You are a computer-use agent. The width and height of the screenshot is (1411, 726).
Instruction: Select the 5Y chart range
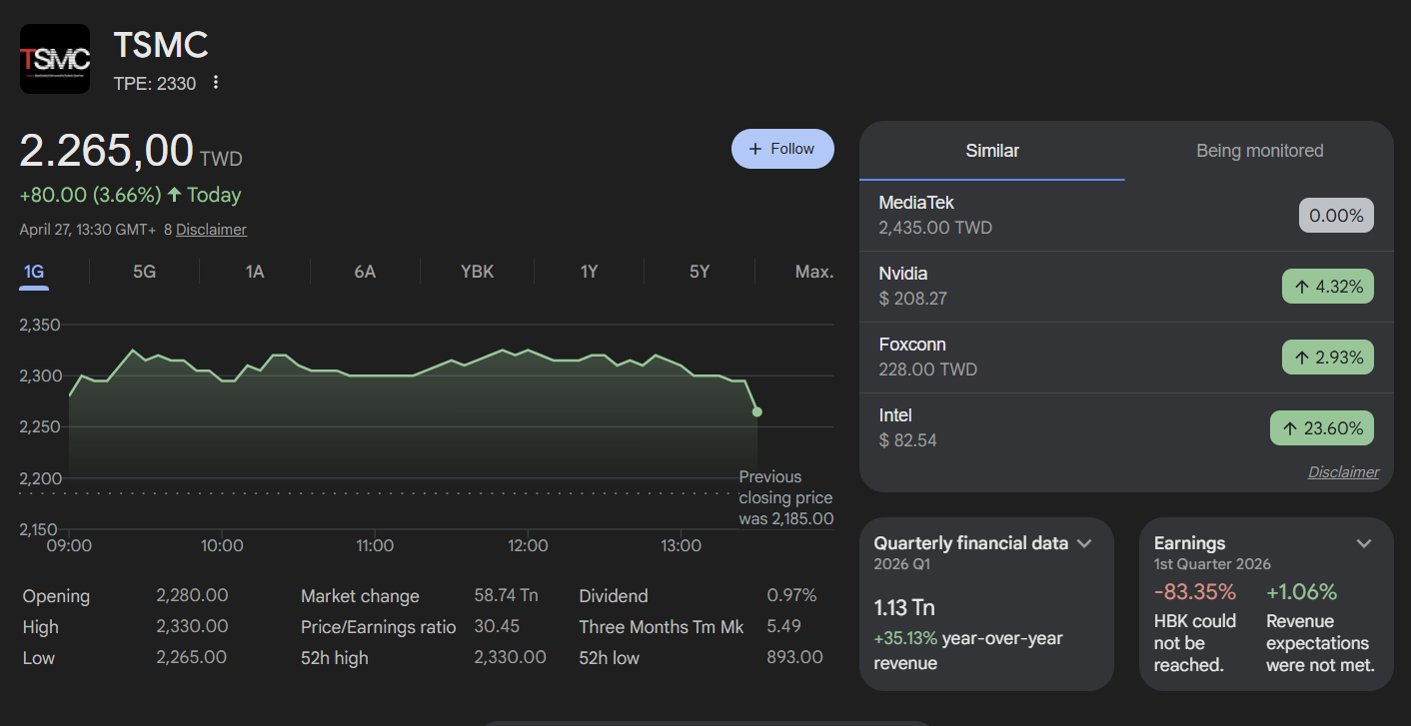700,272
